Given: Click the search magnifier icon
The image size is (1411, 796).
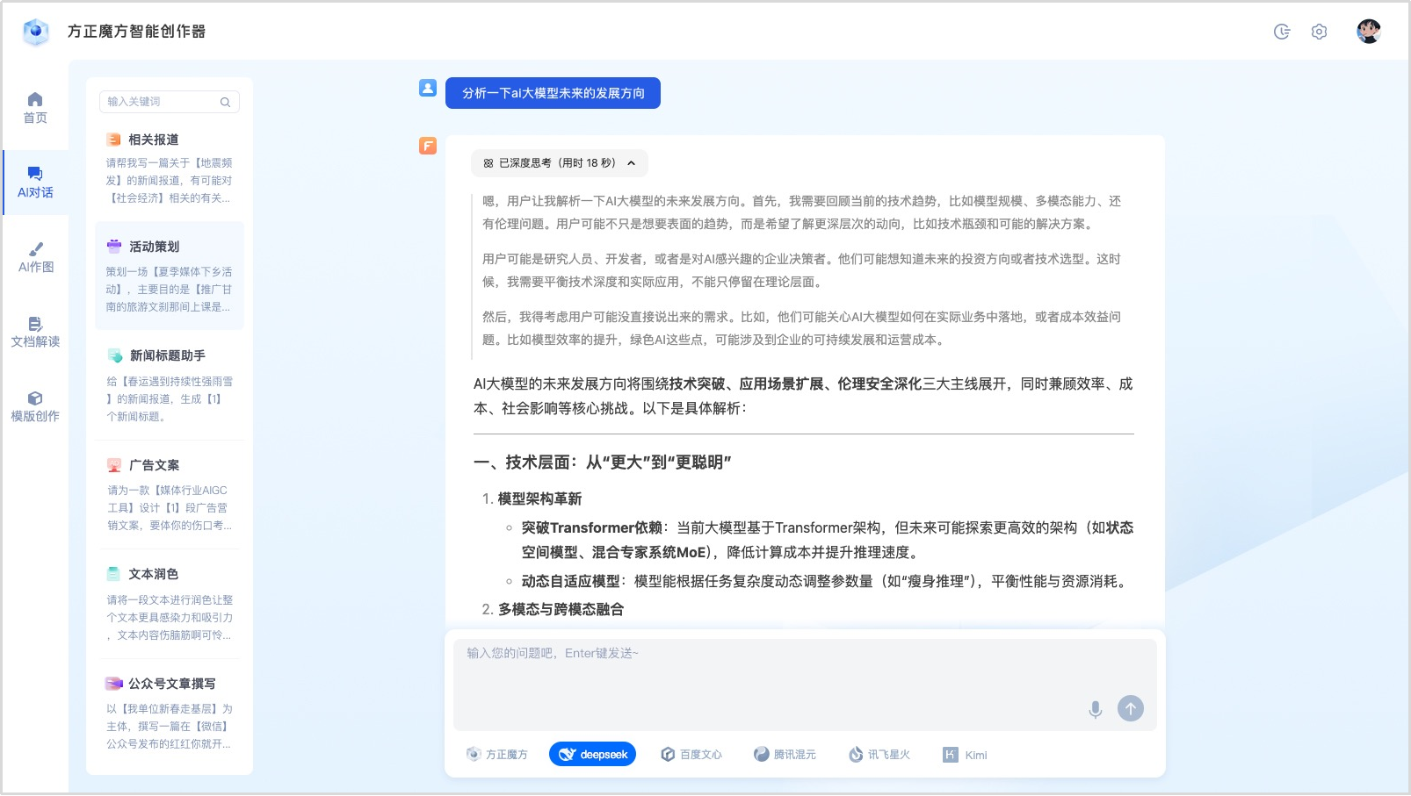Looking at the screenshot, I should point(225,103).
